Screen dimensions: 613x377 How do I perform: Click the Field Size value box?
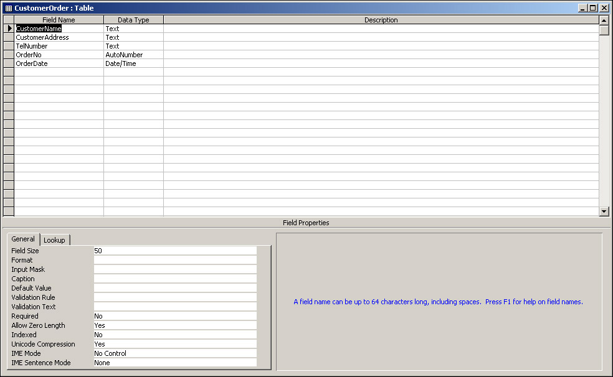tap(174, 251)
